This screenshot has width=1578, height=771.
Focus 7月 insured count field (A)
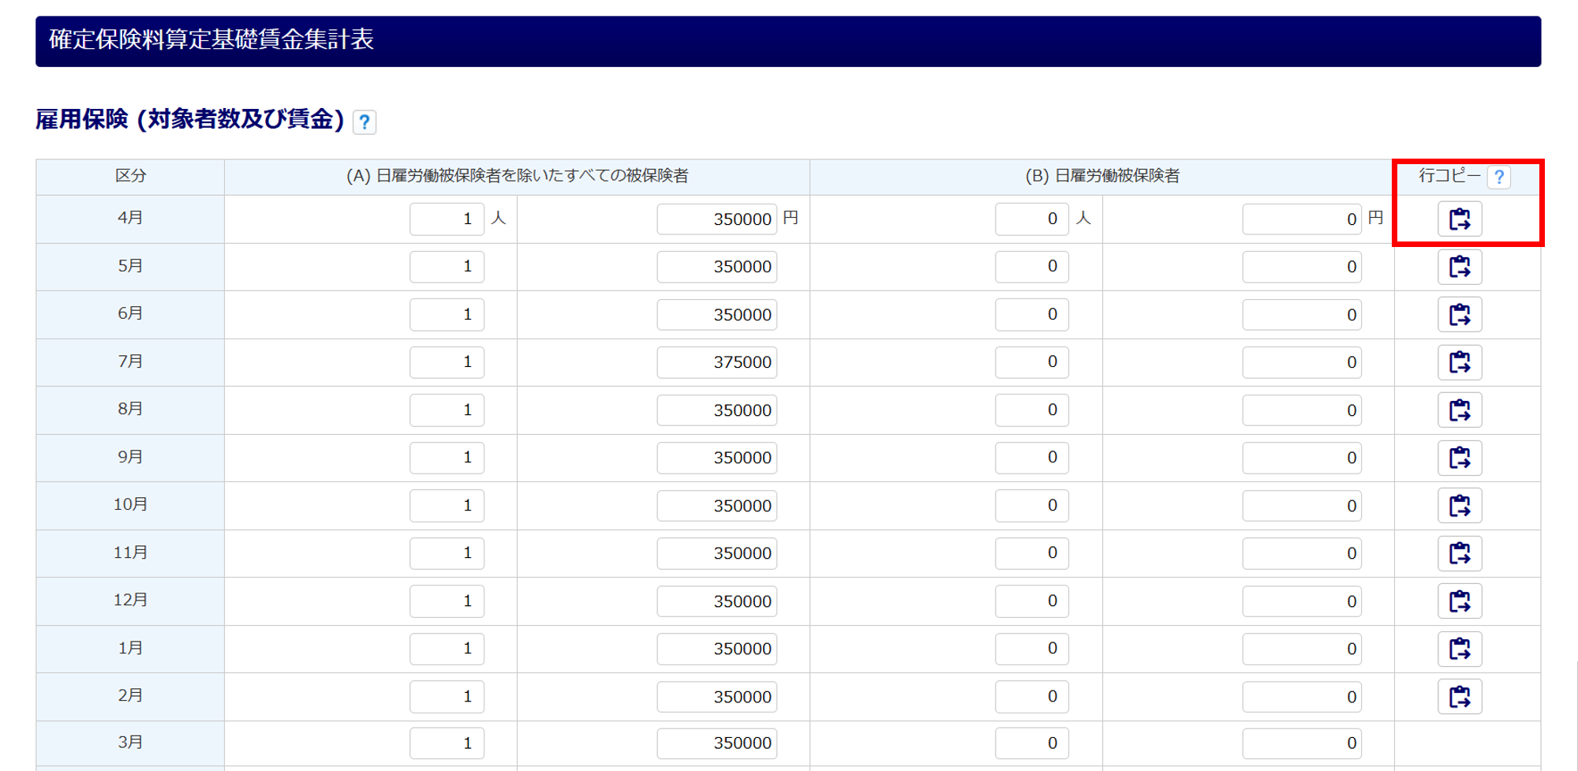click(447, 362)
